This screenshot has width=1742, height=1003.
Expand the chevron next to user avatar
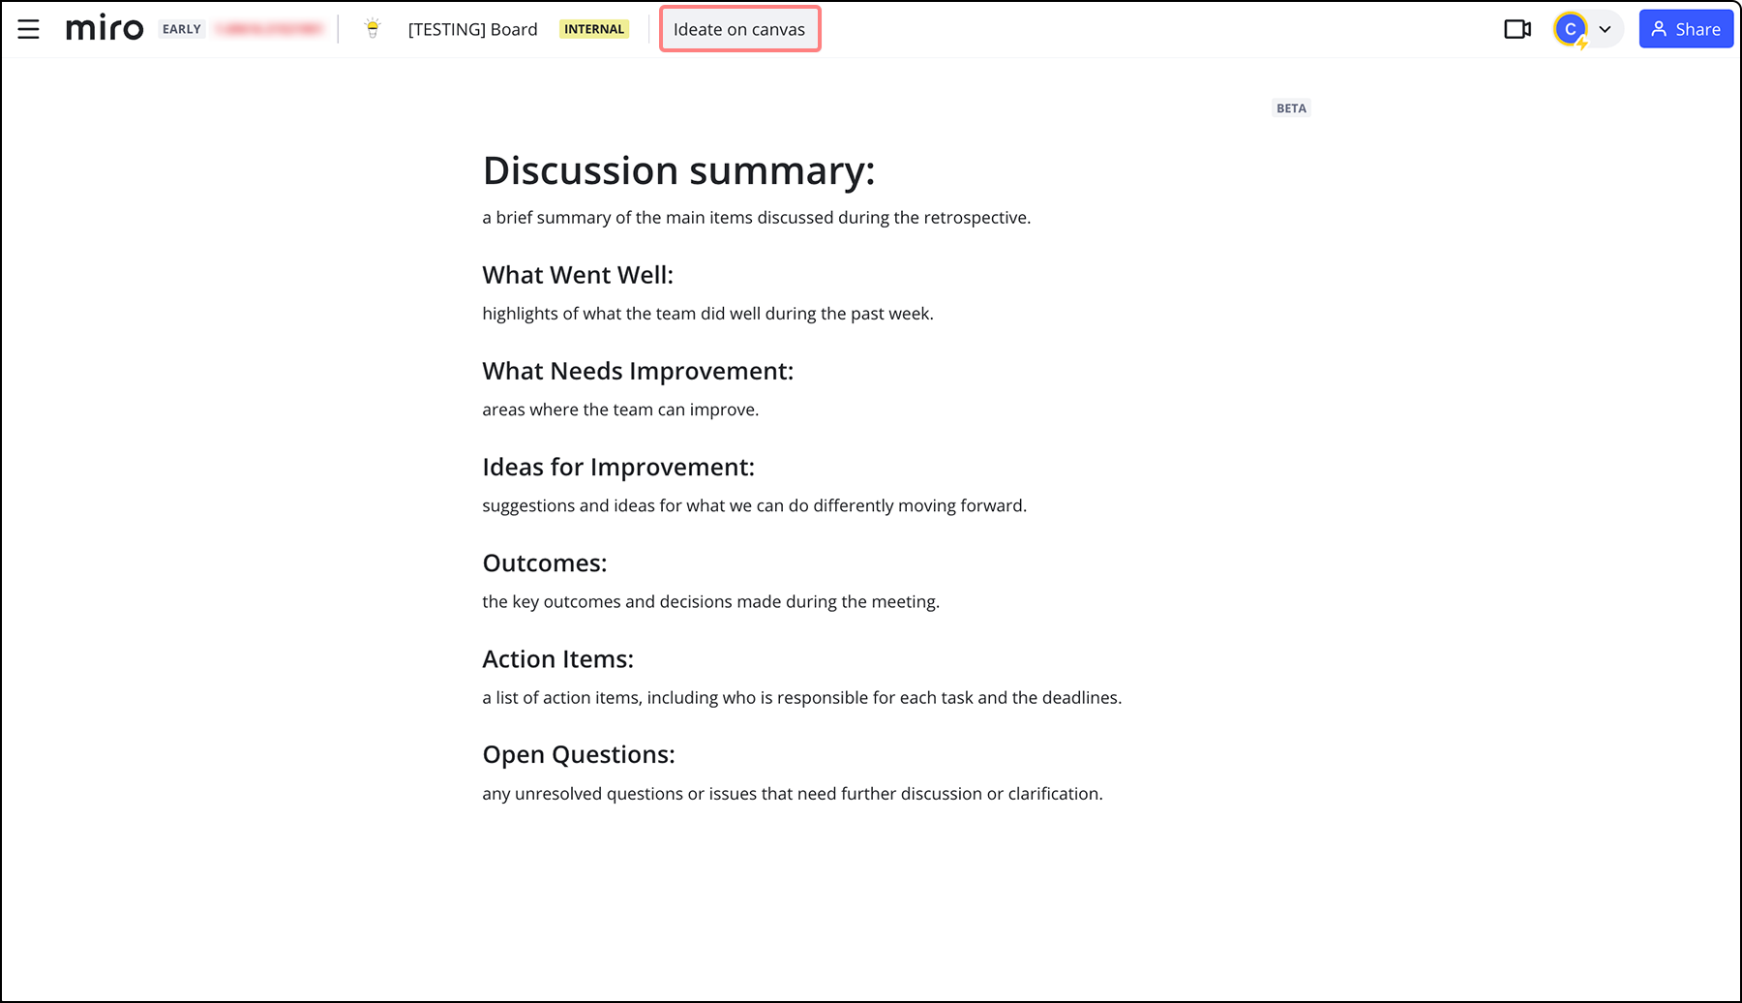click(x=1605, y=29)
